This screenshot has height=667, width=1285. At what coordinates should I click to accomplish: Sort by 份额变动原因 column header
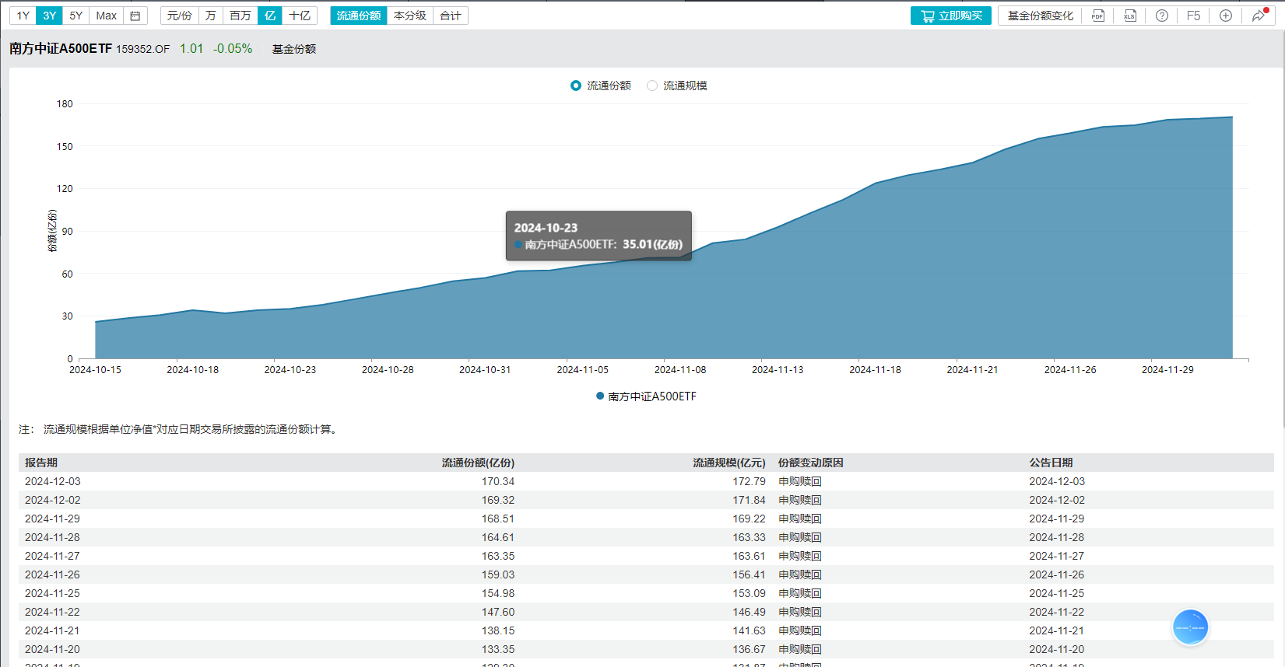pyautogui.click(x=811, y=463)
